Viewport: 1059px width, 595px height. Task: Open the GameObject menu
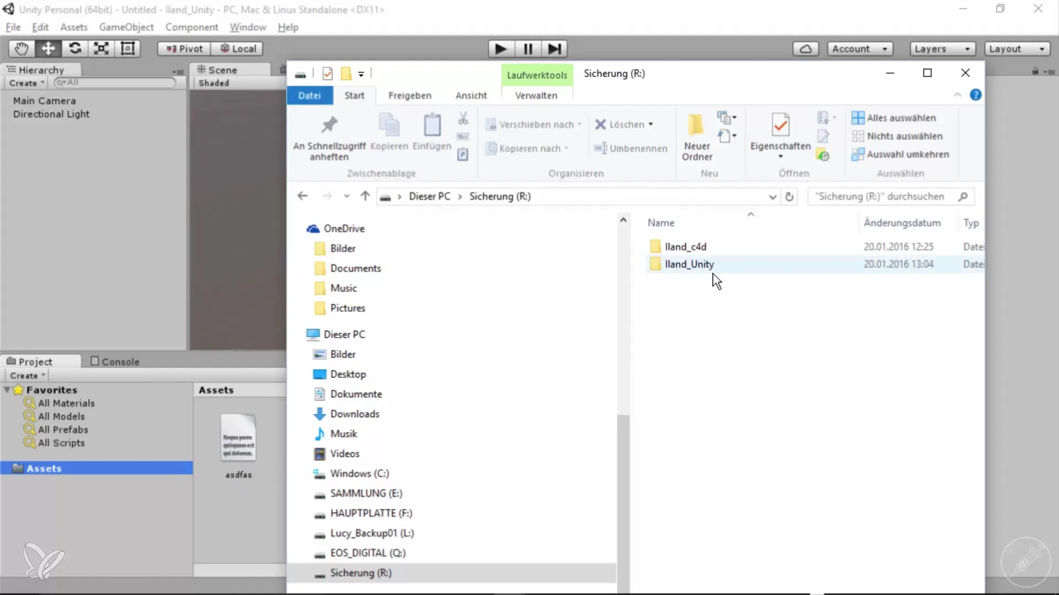126,27
